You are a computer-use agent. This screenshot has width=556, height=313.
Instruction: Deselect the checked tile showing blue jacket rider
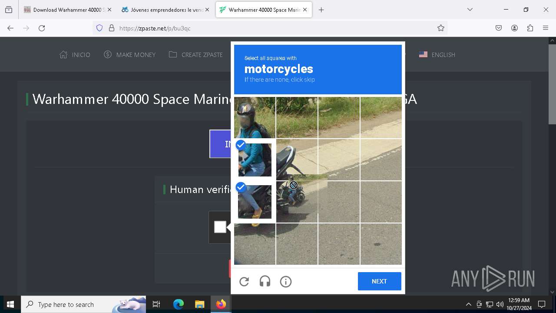click(x=255, y=160)
